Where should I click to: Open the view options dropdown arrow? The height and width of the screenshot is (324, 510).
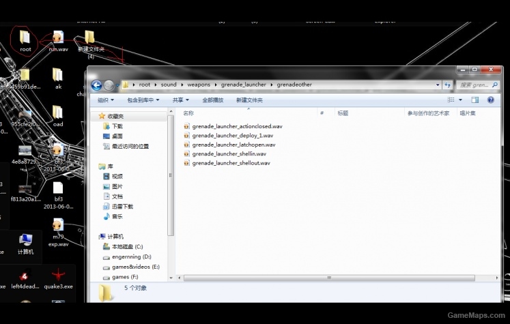point(460,100)
